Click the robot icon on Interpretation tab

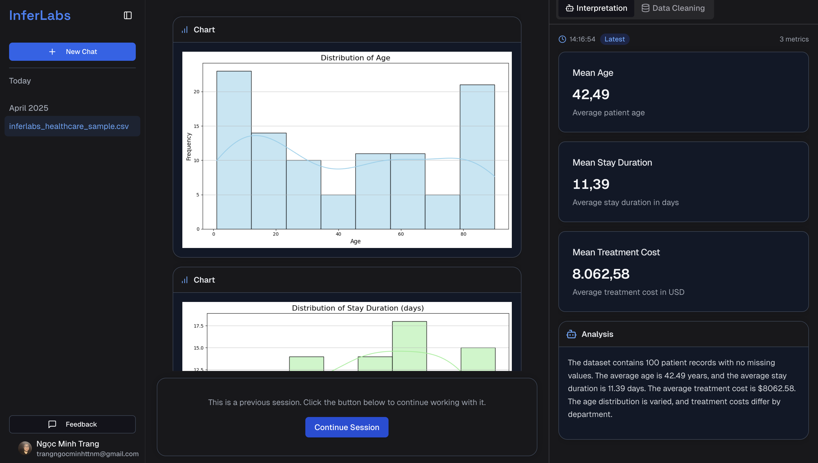[569, 8]
